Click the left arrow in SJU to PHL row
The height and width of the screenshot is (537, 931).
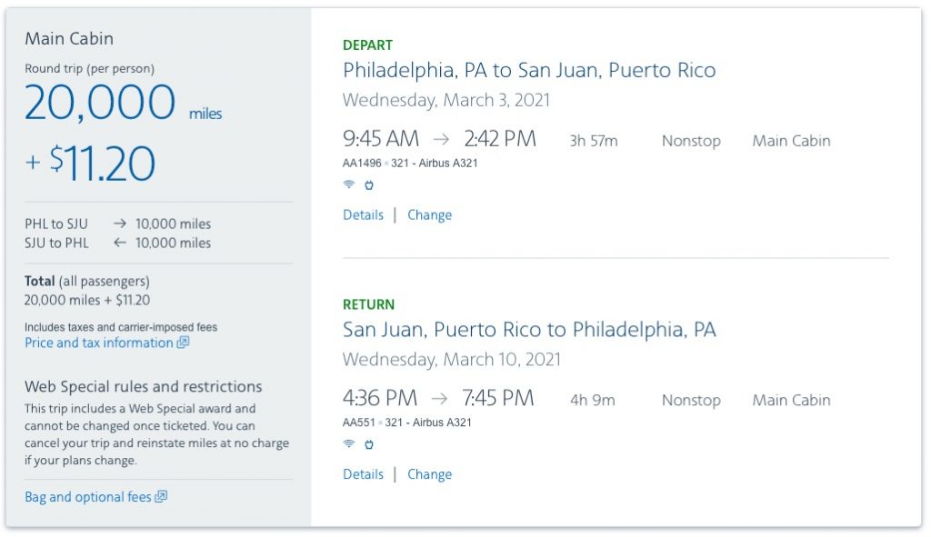(x=120, y=243)
